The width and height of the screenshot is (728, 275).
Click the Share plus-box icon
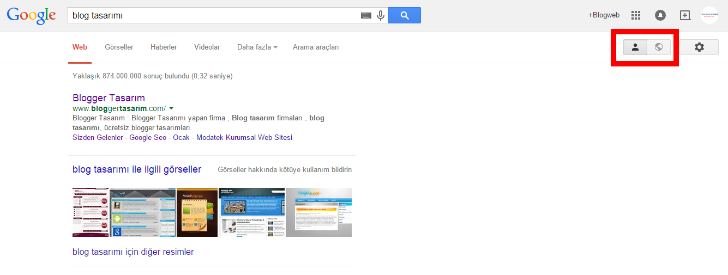tap(685, 15)
